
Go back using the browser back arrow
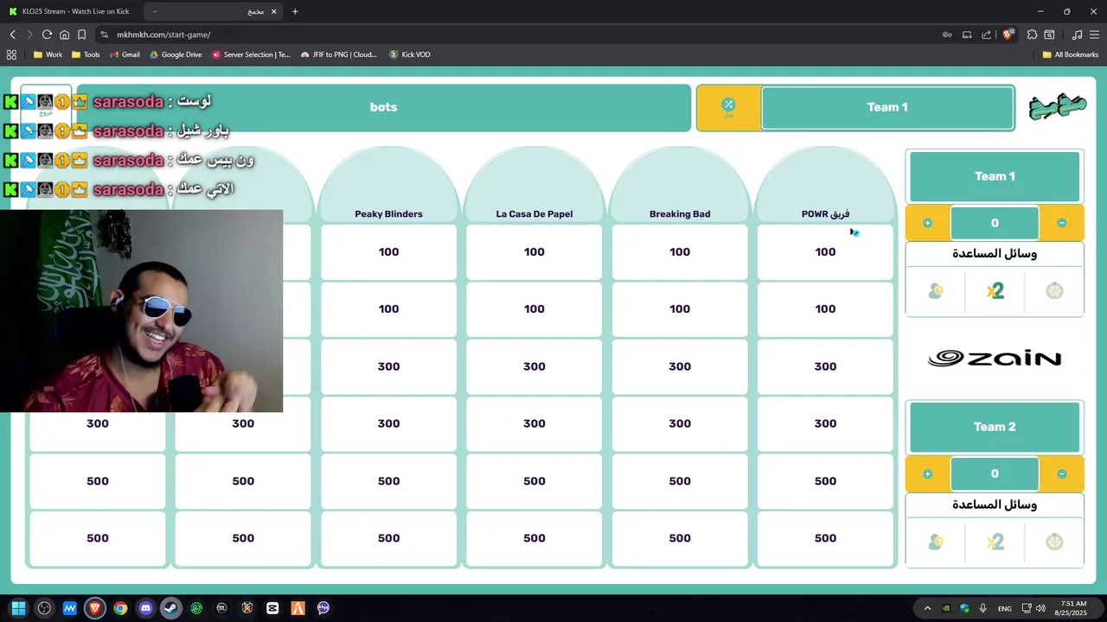click(12, 35)
